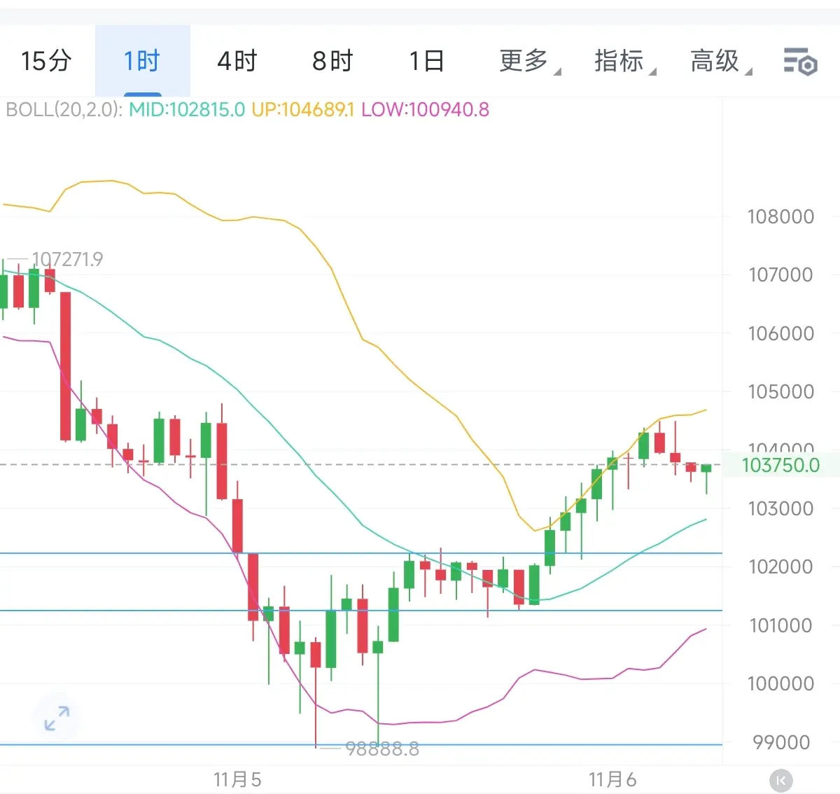Switch to the 8时 timeframe tab
Viewport: 840px width, 794px height.
click(x=332, y=61)
